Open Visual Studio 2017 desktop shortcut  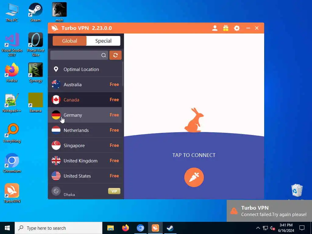point(12,45)
